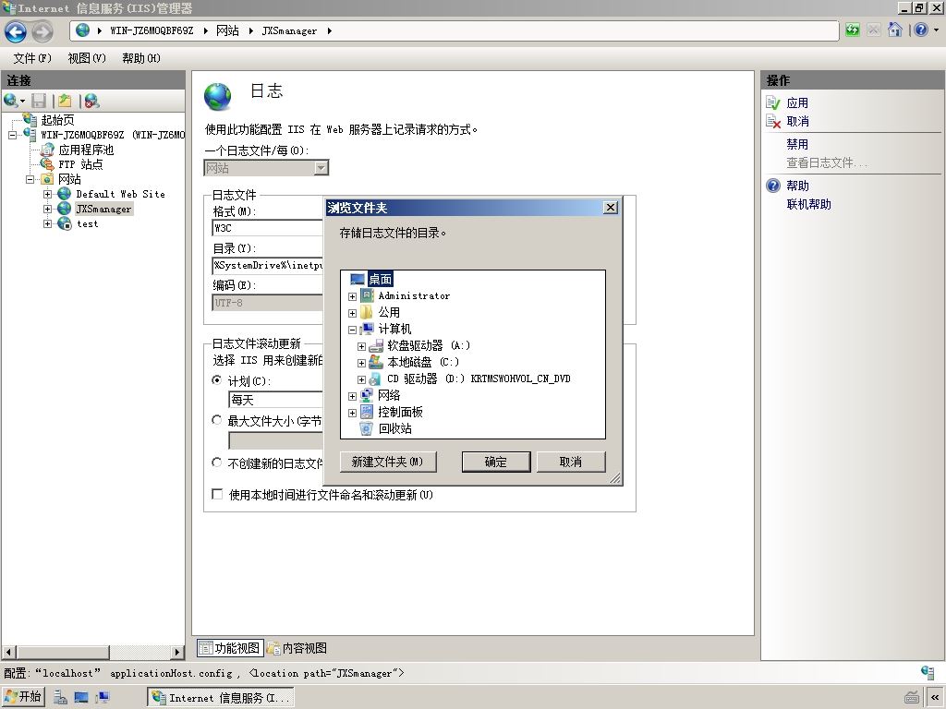The image size is (946, 709).
Task: Open the 帮助 menu in the menu bar
Action: (140, 58)
